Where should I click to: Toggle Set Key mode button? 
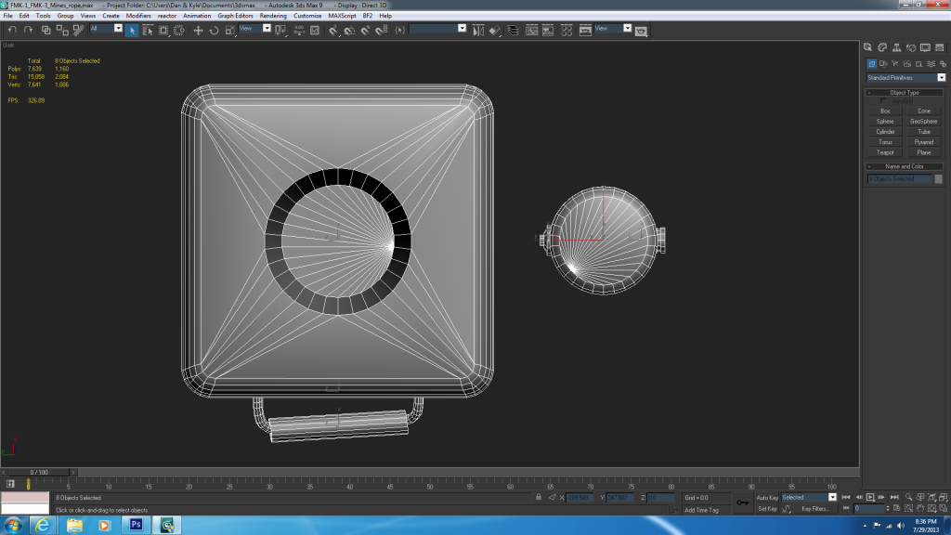[x=767, y=509]
